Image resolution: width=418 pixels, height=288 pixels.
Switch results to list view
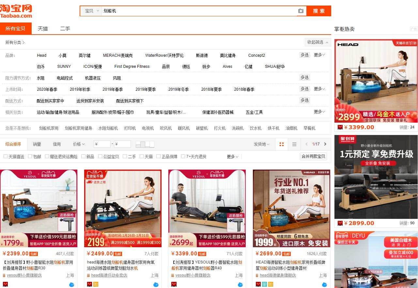pos(294,144)
